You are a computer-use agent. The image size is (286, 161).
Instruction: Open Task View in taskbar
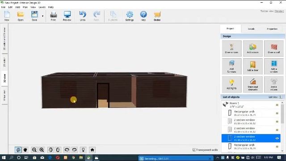26,157
